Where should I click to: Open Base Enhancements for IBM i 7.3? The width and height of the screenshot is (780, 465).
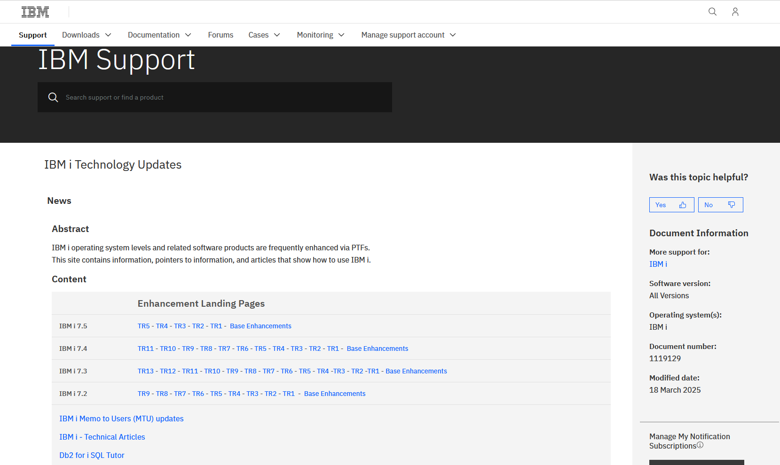point(416,371)
